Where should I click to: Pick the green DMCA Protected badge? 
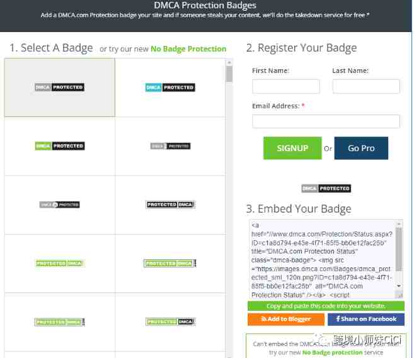(60, 146)
